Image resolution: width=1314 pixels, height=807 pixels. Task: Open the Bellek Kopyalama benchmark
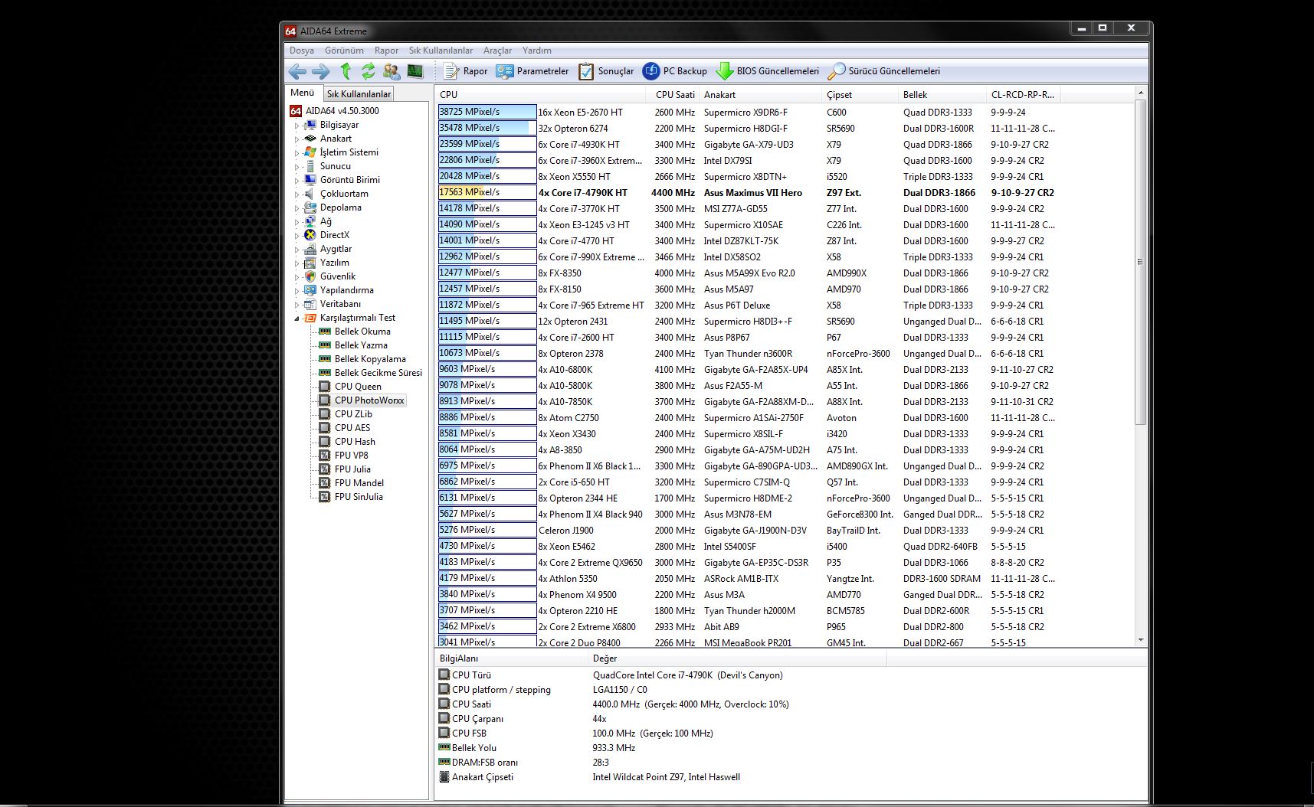point(370,359)
